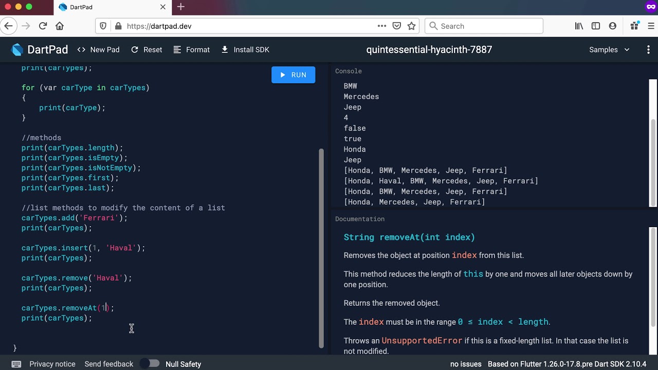The height and width of the screenshot is (370, 658).
Task: Open the Firefox account icon
Action: coord(613,26)
